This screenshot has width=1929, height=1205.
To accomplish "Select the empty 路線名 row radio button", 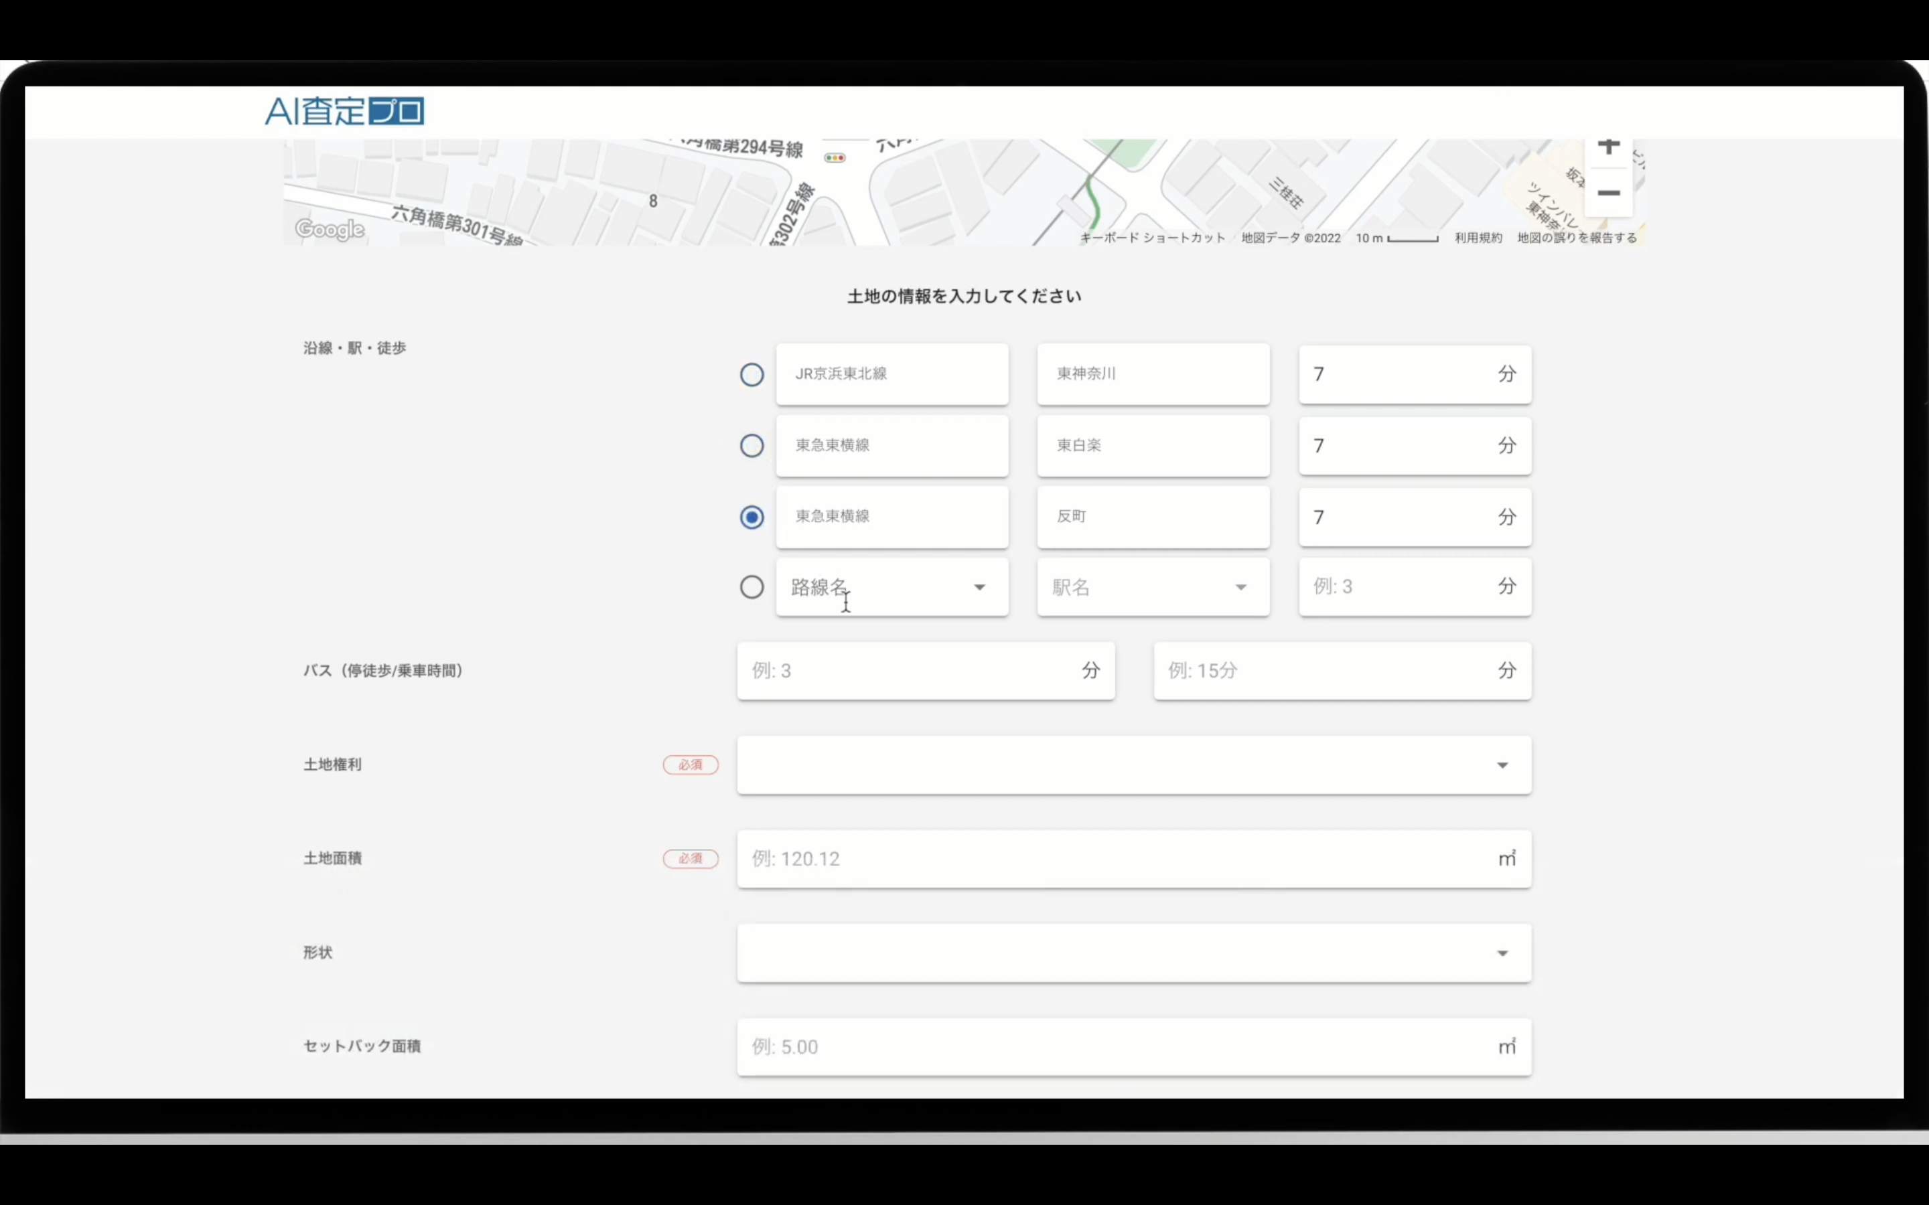I will [x=752, y=587].
